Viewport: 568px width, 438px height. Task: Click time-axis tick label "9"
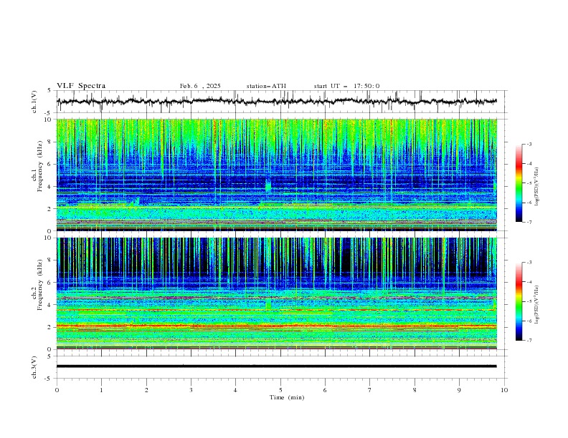click(x=459, y=390)
